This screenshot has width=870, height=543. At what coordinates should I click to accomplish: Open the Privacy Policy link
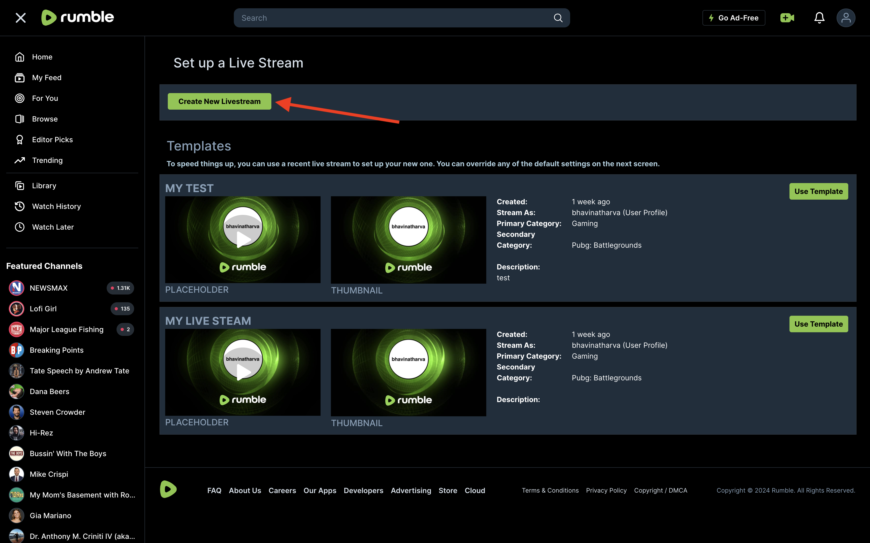click(606, 490)
